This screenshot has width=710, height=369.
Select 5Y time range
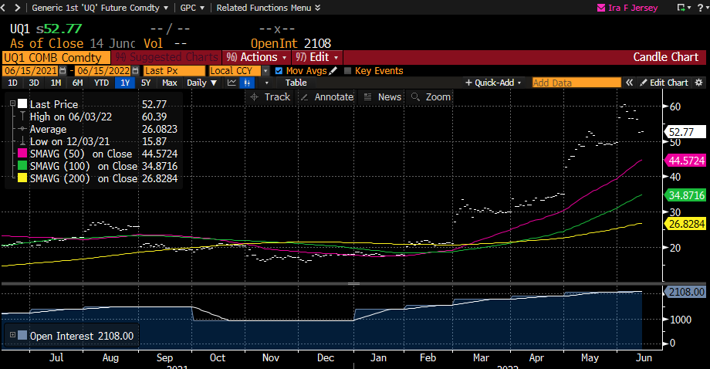point(146,83)
